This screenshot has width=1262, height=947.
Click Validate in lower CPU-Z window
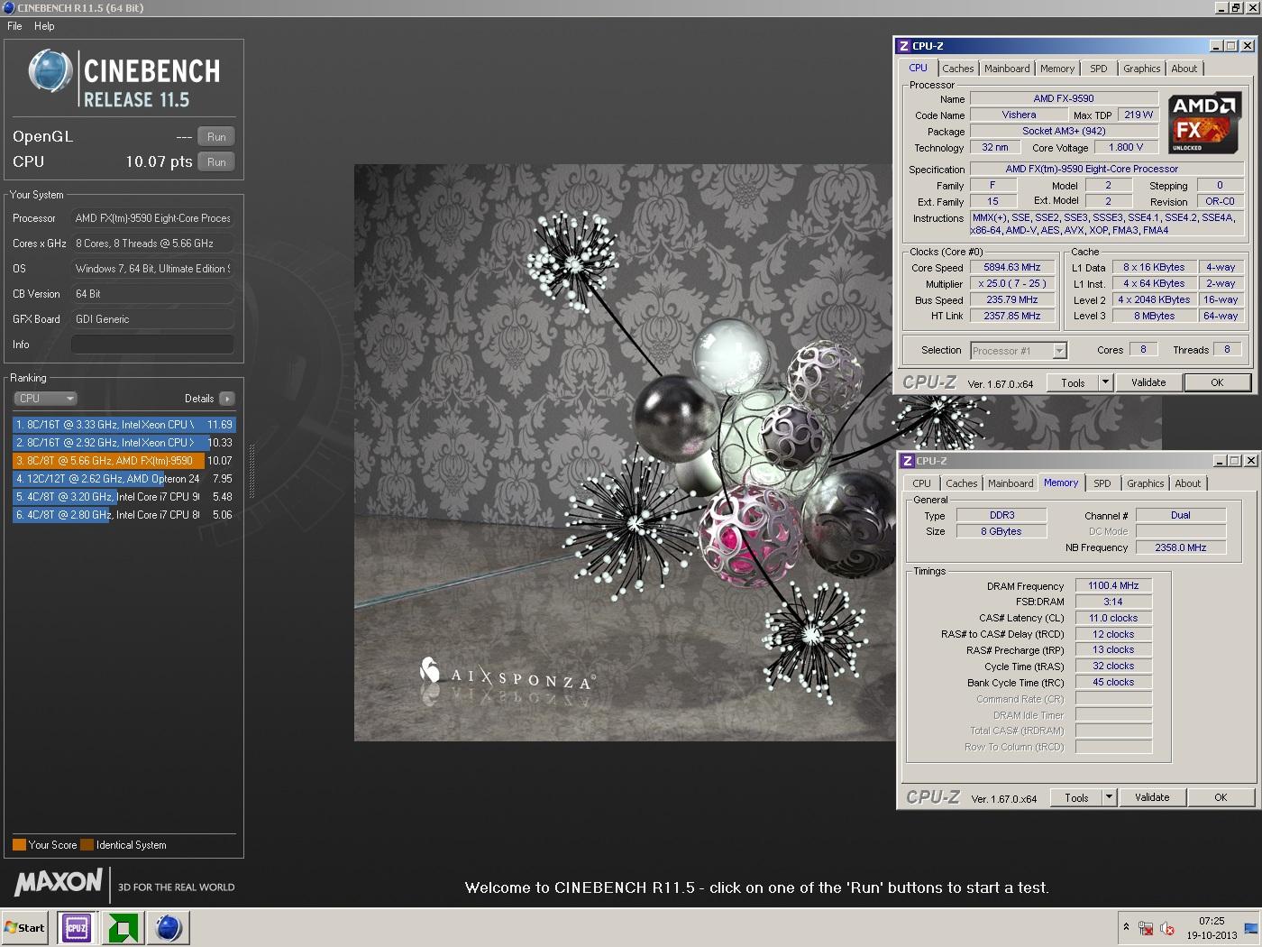1152,798
